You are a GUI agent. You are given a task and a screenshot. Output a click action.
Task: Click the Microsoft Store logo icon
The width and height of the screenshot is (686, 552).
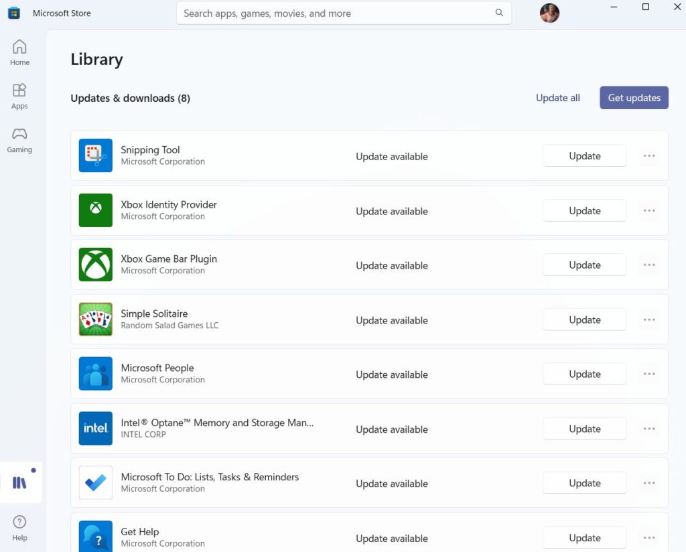pyautogui.click(x=14, y=13)
